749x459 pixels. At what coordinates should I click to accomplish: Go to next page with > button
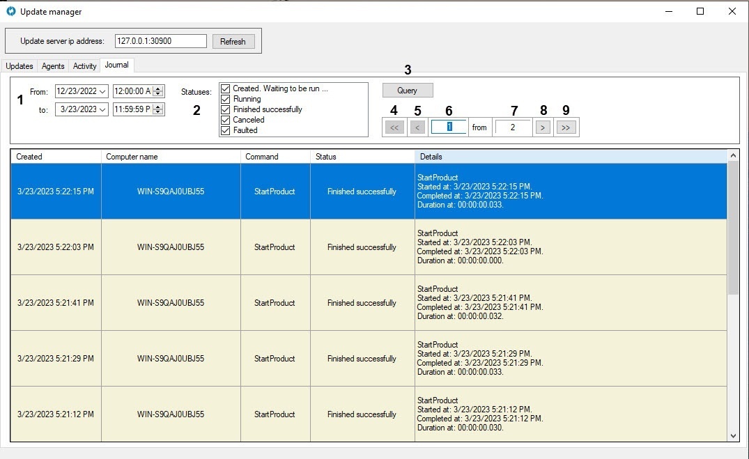pyautogui.click(x=543, y=127)
